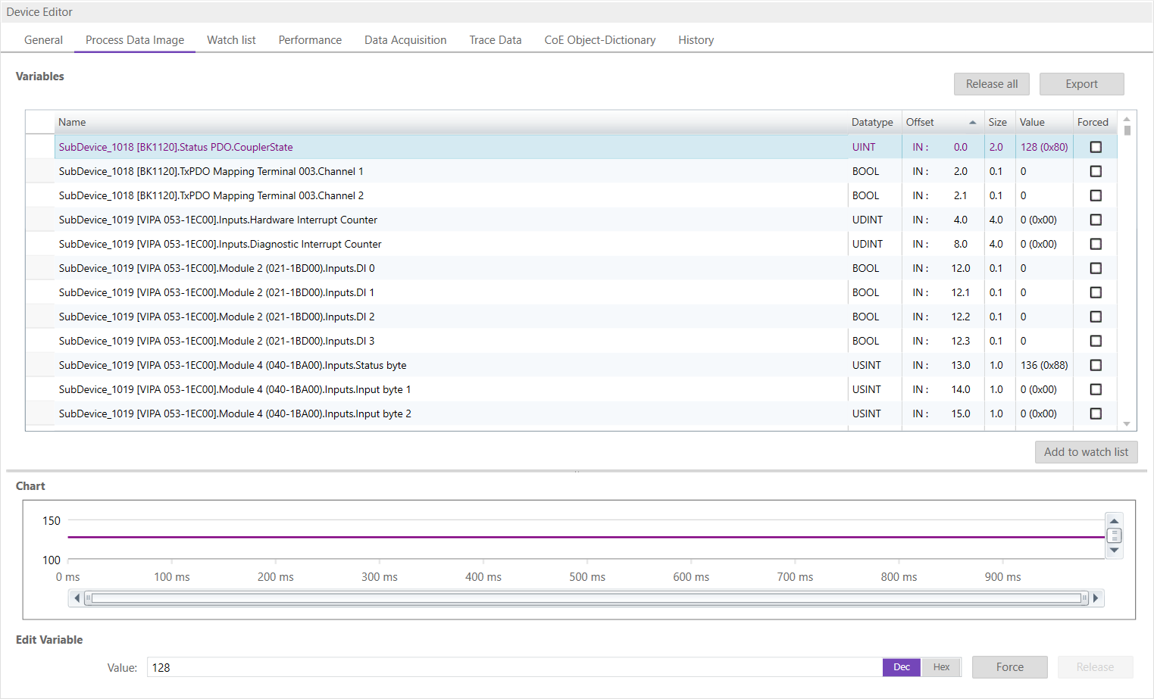Sort variables by Name column header
The image size is (1154, 699).
coord(72,122)
